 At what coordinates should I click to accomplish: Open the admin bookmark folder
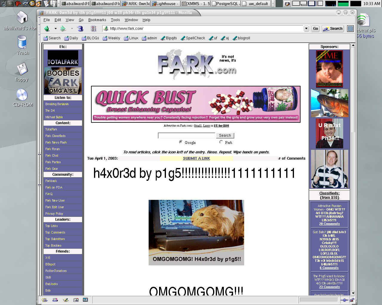pyautogui.click(x=149, y=38)
